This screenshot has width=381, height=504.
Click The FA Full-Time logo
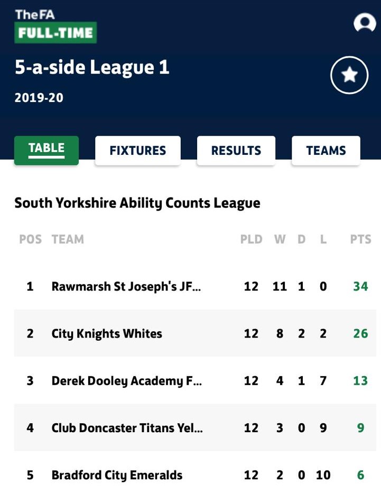click(x=55, y=26)
